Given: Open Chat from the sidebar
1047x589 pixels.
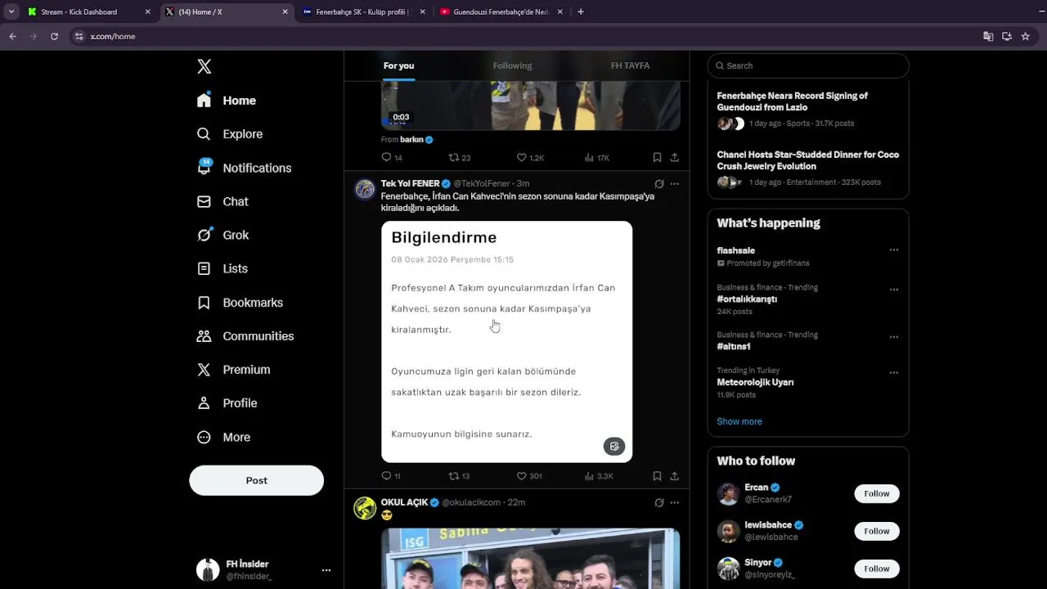Looking at the screenshot, I should (x=223, y=201).
